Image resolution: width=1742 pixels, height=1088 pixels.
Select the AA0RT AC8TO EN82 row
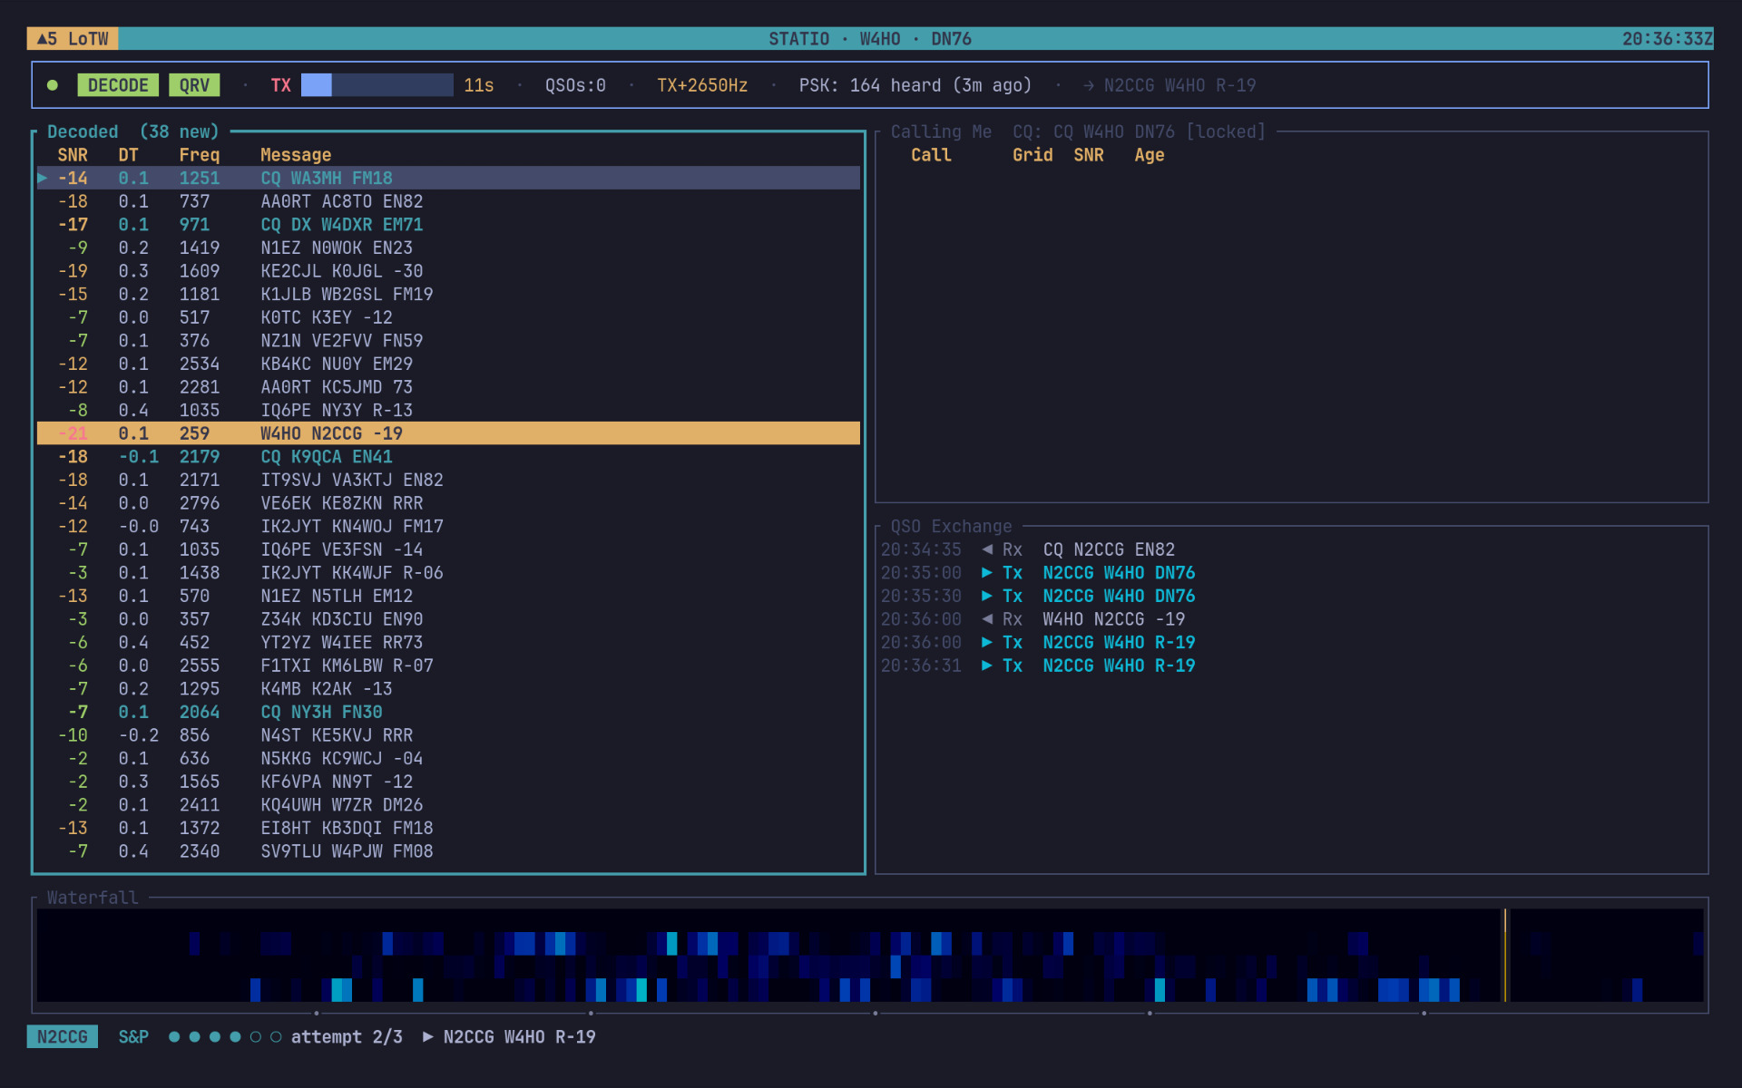coord(448,201)
